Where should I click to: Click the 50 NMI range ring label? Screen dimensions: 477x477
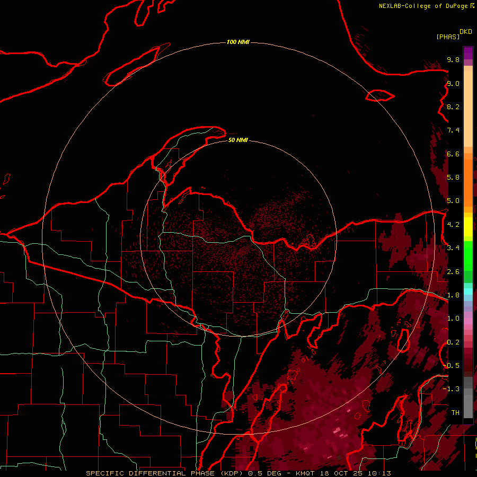[x=238, y=140]
